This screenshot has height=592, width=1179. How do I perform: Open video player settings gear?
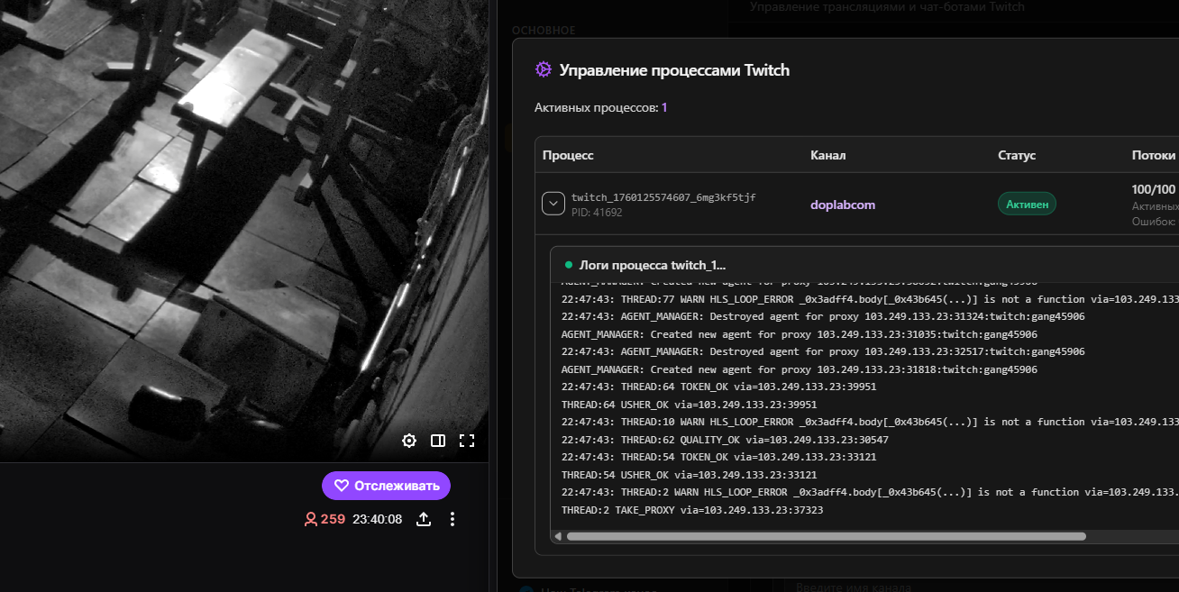pos(409,441)
